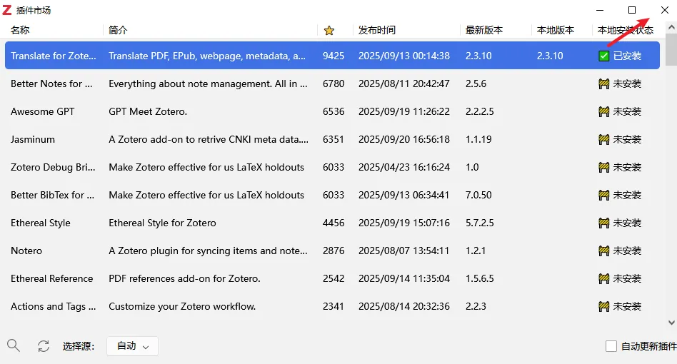Click latest version 7.0.50
Image resolution: width=677 pixels, height=364 pixels.
tap(478, 195)
